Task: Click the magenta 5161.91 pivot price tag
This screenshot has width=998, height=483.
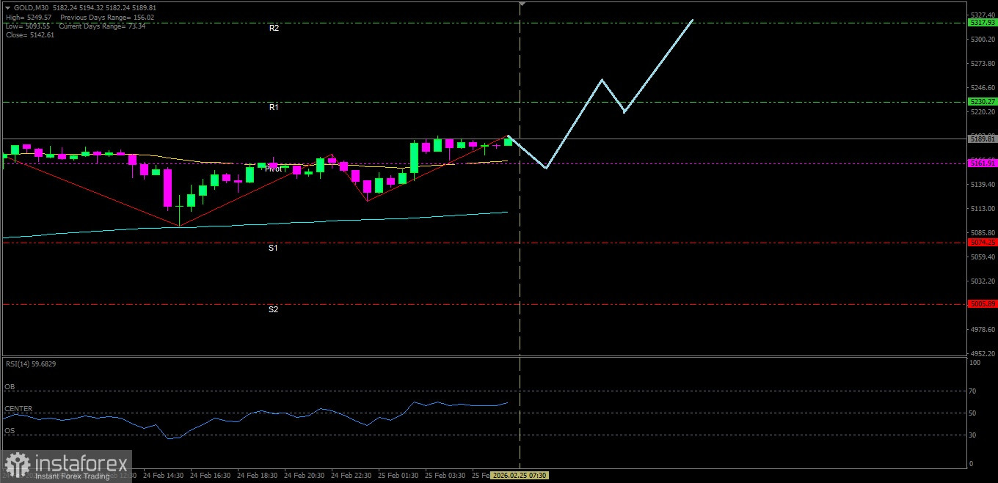Action: (982, 163)
